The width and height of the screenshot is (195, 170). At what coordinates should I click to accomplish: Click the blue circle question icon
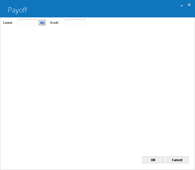click(x=42, y=23)
